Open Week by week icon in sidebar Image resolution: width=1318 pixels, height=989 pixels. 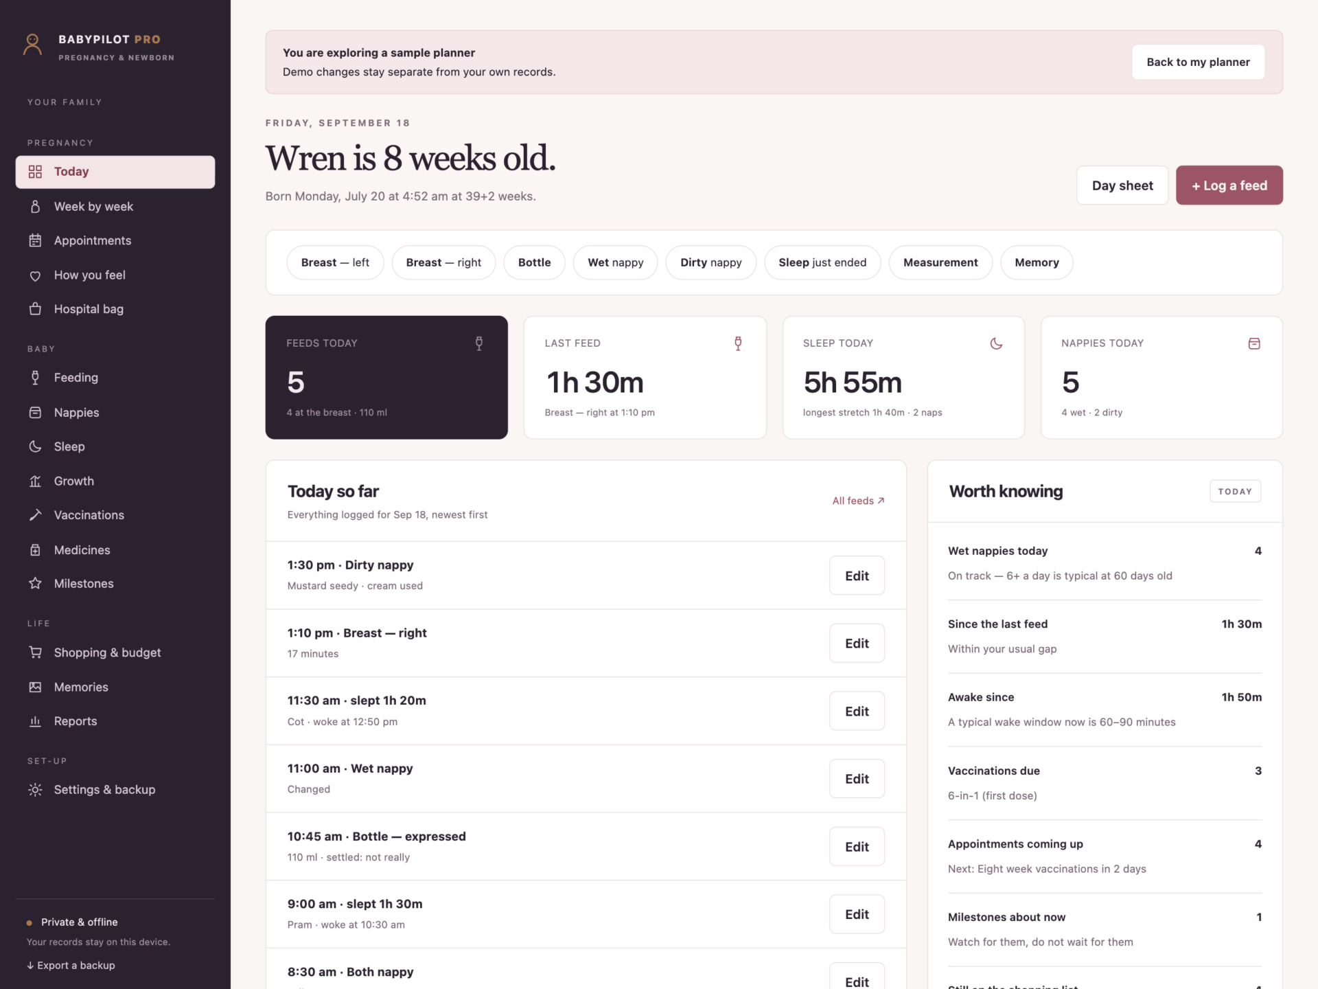35,206
